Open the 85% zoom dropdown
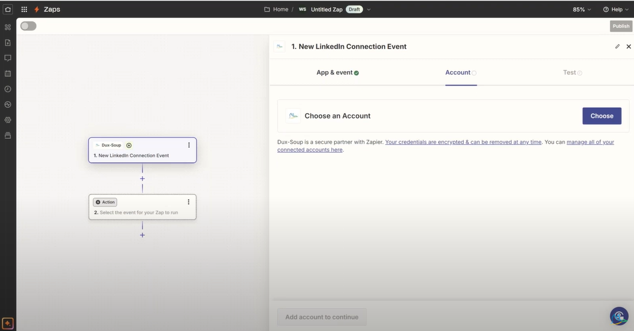The width and height of the screenshot is (634, 331). click(x=582, y=10)
